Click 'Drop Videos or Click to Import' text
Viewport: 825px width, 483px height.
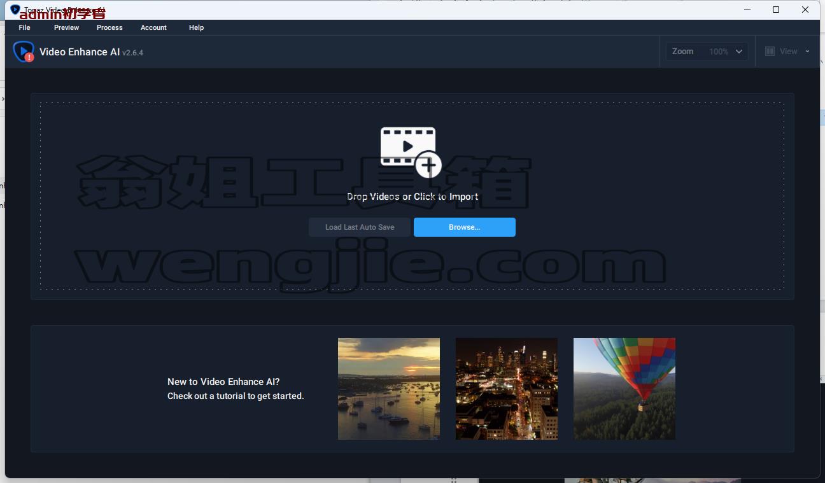(x=412, y=197)
